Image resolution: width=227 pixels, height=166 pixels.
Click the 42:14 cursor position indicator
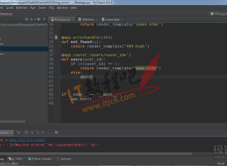pos(221,163)
